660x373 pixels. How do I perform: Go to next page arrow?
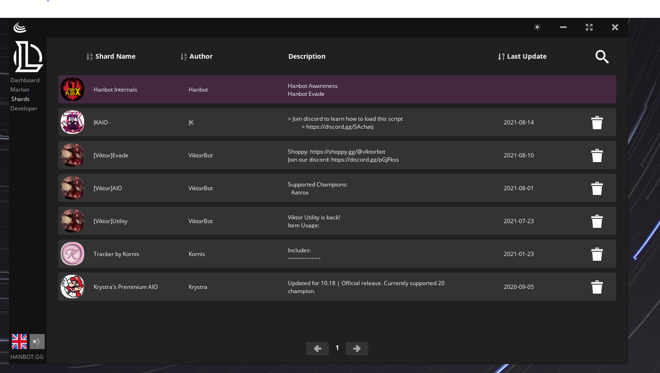pyautogui.click(x=357, y=348)
